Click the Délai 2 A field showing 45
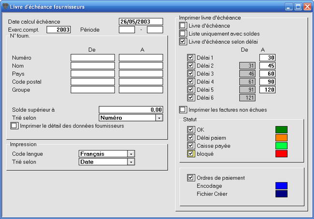 (267, 66)
